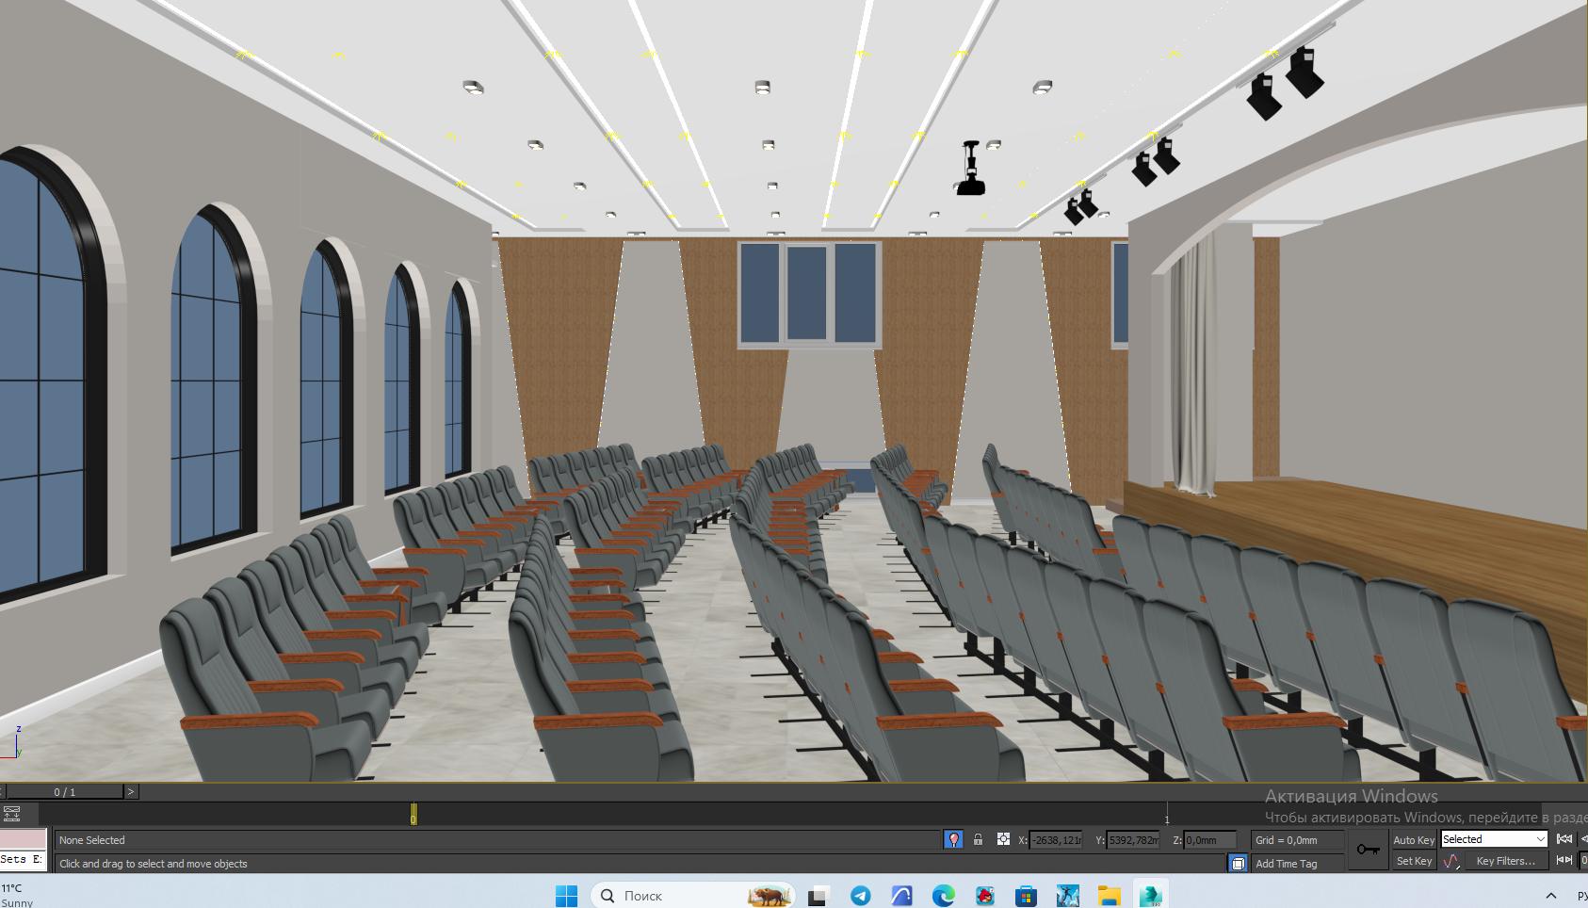Click the key tangent curve icon
The width and height of the screenshot is (1588, 908).
click(x=1450, y=861)
